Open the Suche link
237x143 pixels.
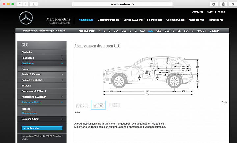pyautogui.click(x=210, y=12)
